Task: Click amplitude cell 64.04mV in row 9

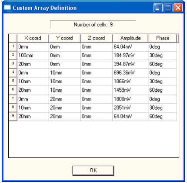Action: pyautogui.click(x=130, y=117)
